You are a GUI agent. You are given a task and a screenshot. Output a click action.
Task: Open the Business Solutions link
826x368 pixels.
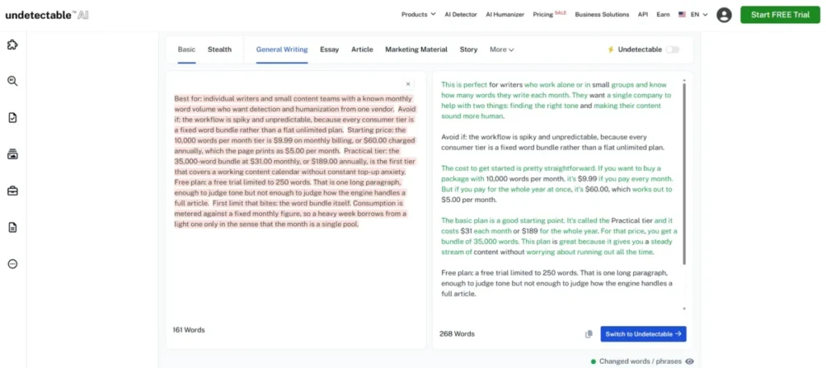pos(602,14)
